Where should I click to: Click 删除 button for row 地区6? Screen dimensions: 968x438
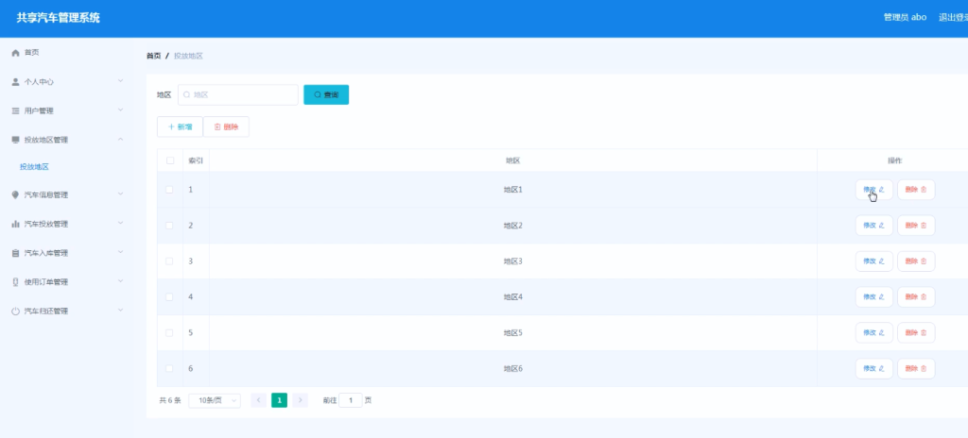[x=915, y=369]
